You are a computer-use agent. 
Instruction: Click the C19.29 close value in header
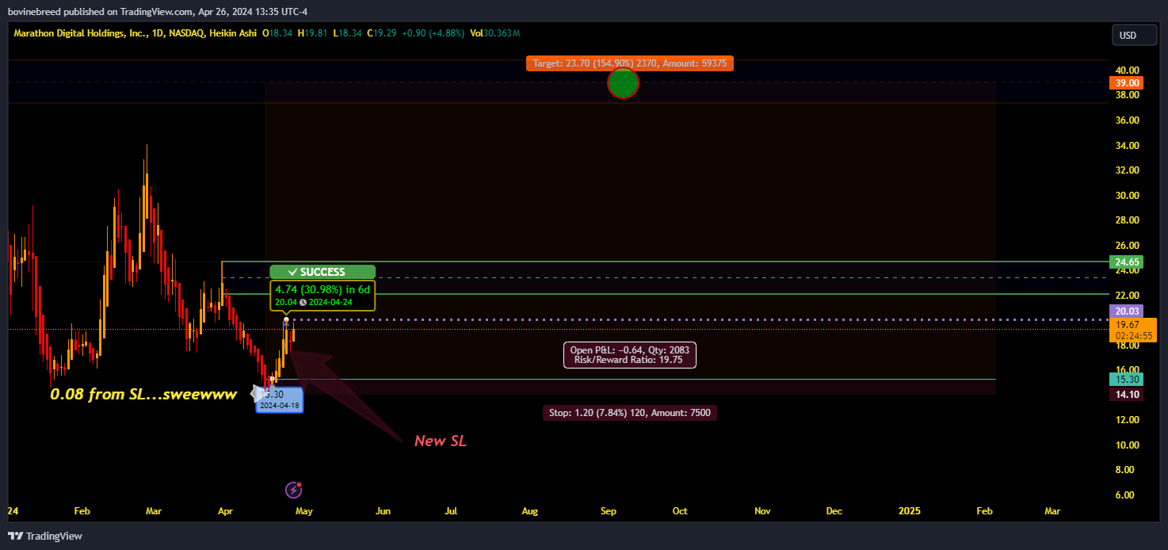(381, 33)
